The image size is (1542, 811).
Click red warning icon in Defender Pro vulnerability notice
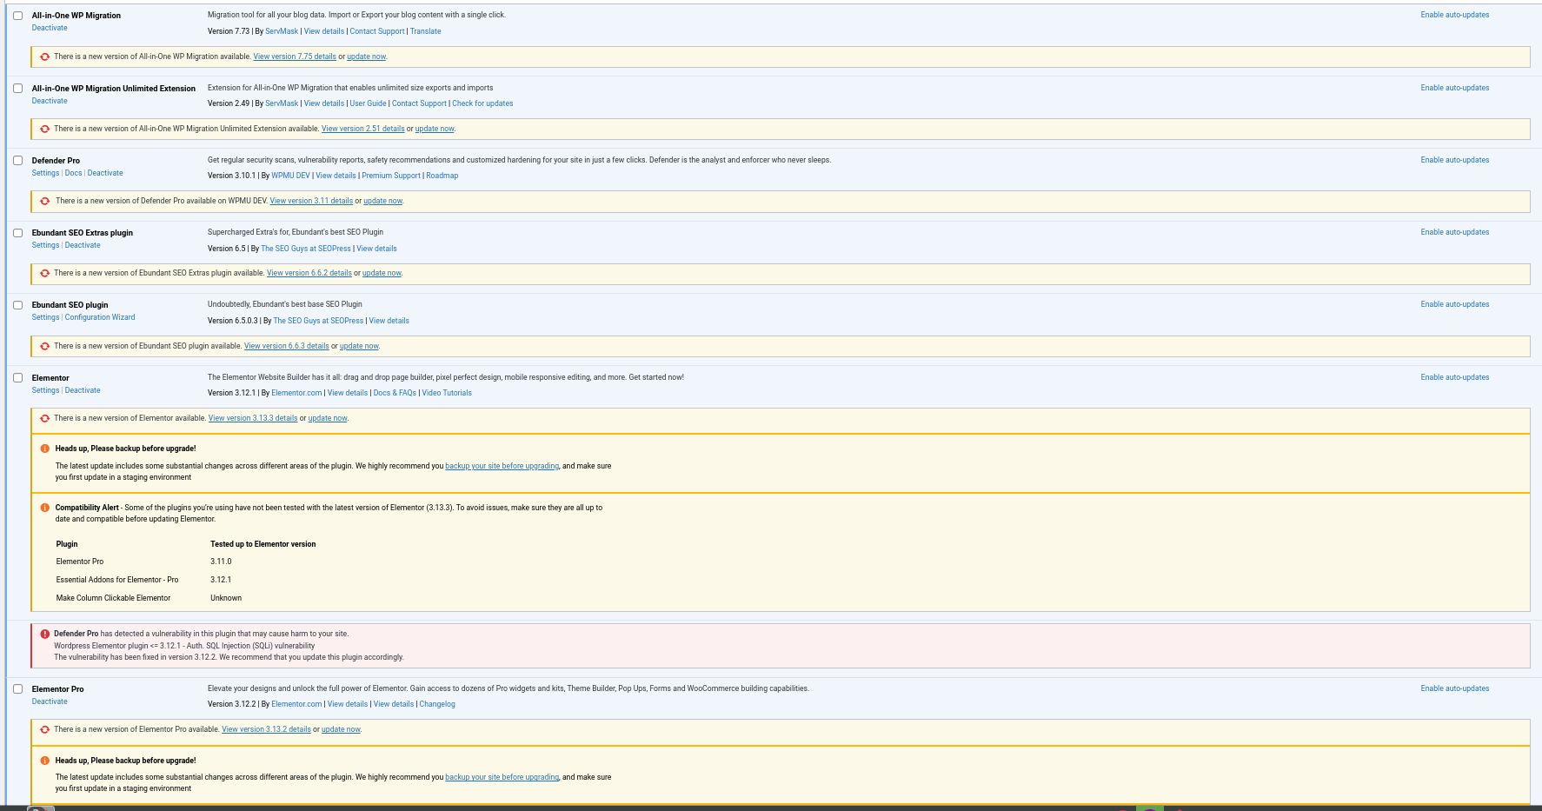[x=44, y=634]
